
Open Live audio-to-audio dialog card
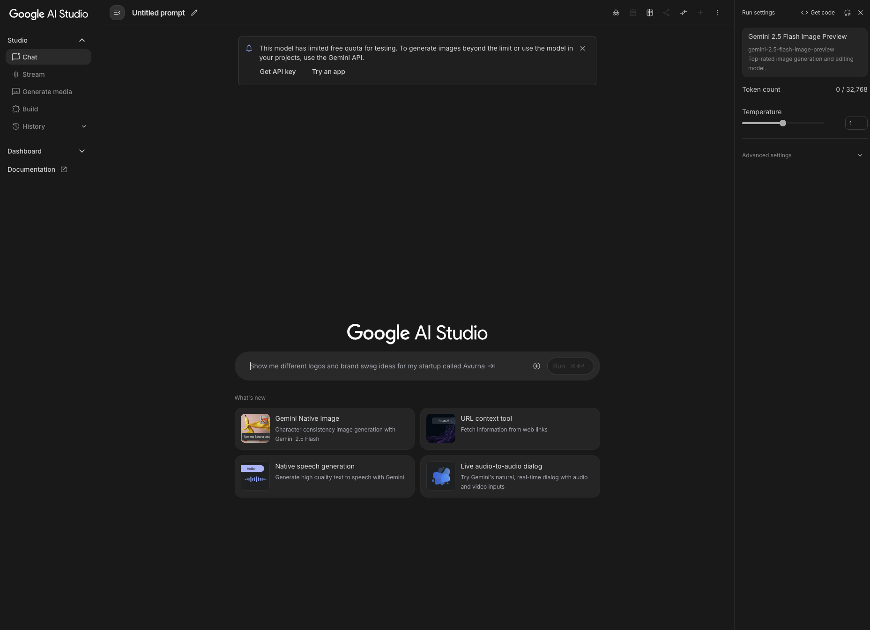tap(510, 476)
